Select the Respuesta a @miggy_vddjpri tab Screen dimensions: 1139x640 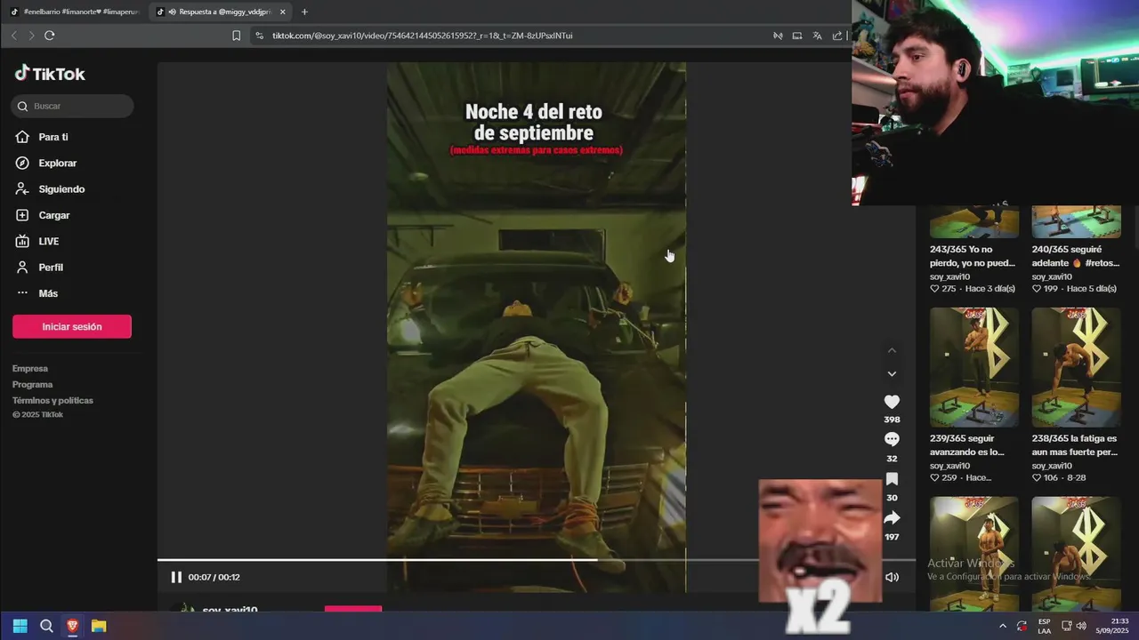click(x=220, y=12)
